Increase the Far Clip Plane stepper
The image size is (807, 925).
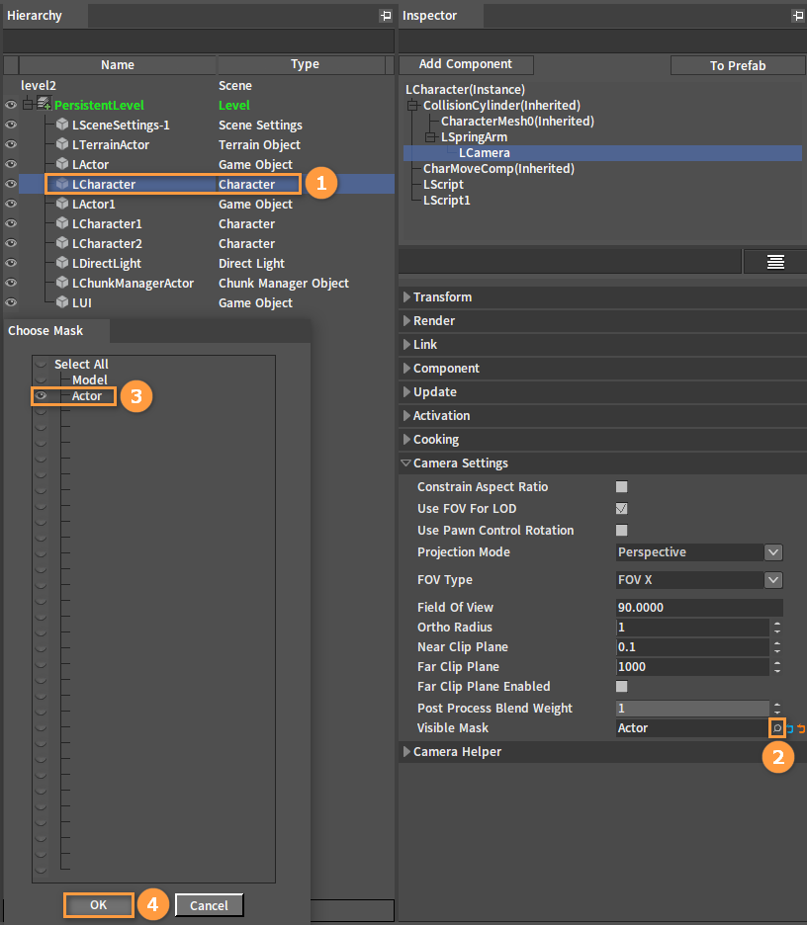click(x=777, y=663)
